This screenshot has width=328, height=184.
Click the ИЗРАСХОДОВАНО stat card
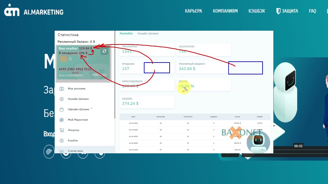[x=147, y=85]
